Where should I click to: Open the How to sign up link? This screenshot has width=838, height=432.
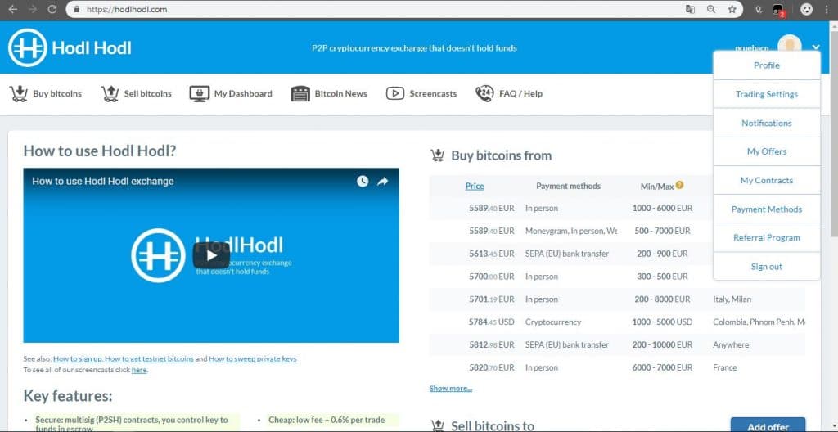(x=78, y=358)
